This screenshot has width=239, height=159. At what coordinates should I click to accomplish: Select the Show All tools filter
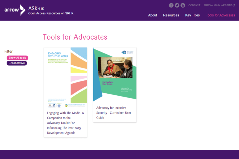click(x=17, y=58)
